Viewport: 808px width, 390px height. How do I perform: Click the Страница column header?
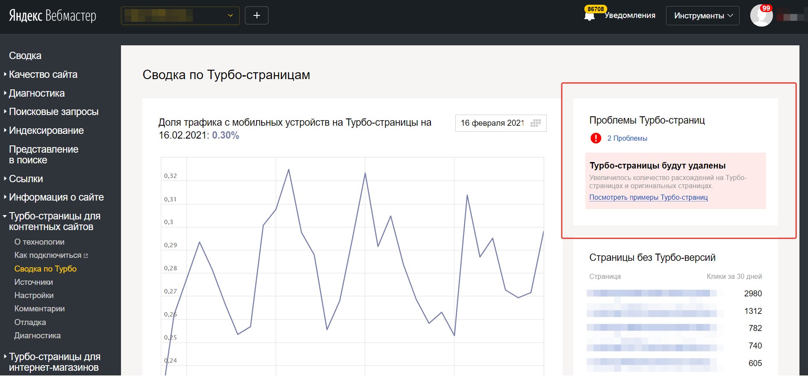click(605, 276)
